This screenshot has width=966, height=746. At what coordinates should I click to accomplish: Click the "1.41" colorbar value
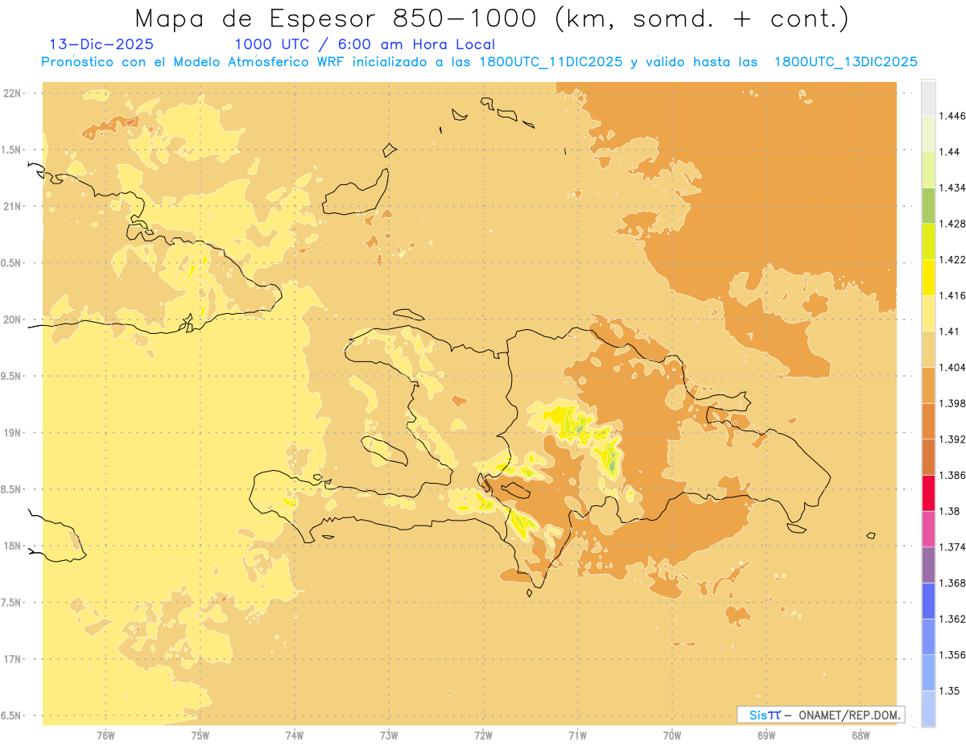tap(950, 332)
